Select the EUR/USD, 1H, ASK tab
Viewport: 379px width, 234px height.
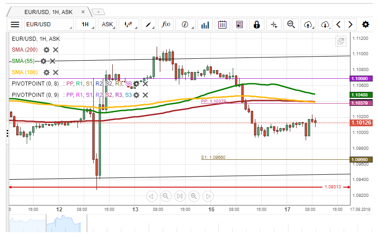48,12
